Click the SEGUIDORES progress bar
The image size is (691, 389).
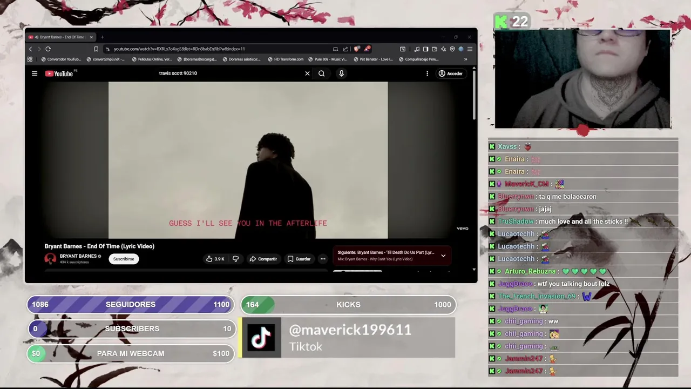(x=131, y=305)
